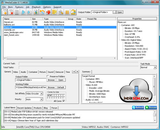Open the Task Mode dropdown

155,67
